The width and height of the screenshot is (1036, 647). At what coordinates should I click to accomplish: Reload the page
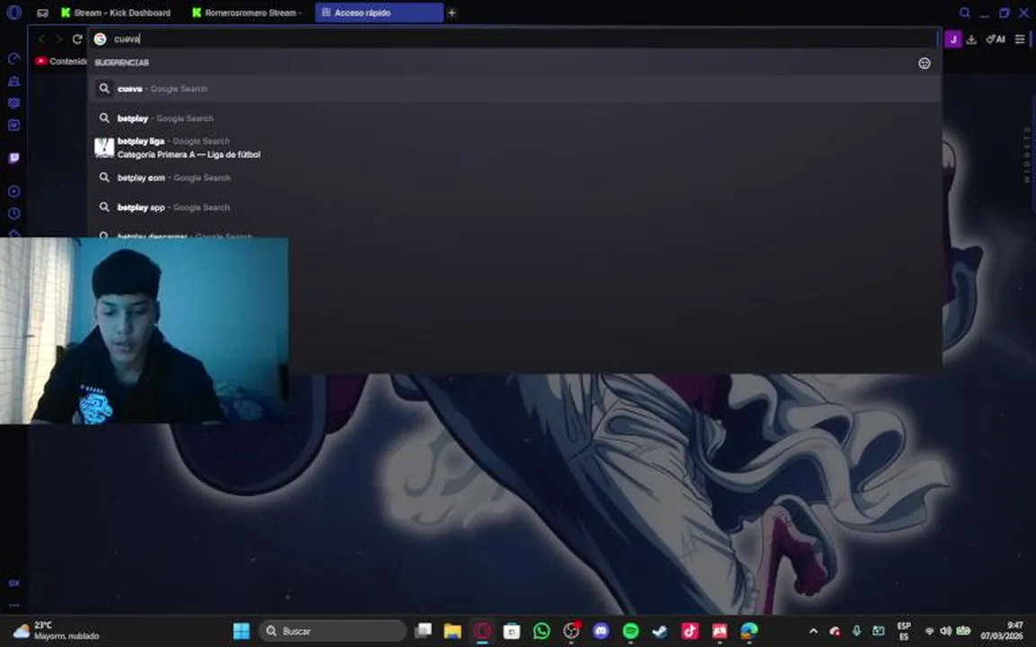click(77, 39)
